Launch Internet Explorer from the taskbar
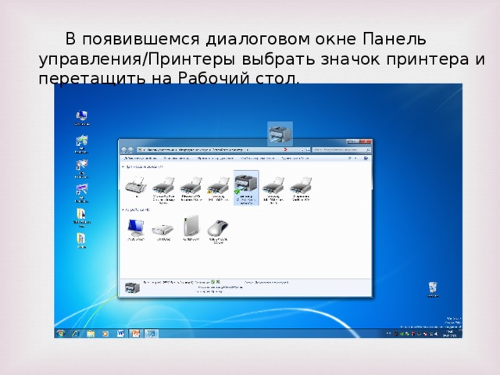 [x=76, y=334]
